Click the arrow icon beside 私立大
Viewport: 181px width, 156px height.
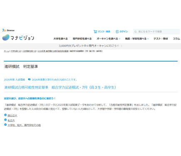pos(5,120)
